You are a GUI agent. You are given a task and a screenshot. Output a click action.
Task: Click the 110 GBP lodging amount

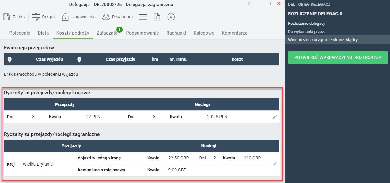tap(252, 158)
